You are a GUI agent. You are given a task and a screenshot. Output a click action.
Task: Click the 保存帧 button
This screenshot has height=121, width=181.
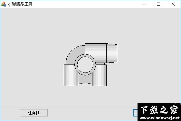pos(34,113)
